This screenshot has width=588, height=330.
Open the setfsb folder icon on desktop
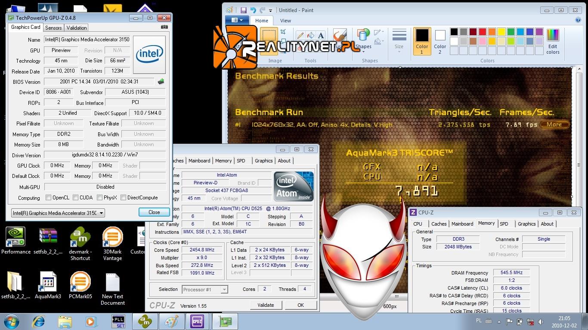(15, 285)
